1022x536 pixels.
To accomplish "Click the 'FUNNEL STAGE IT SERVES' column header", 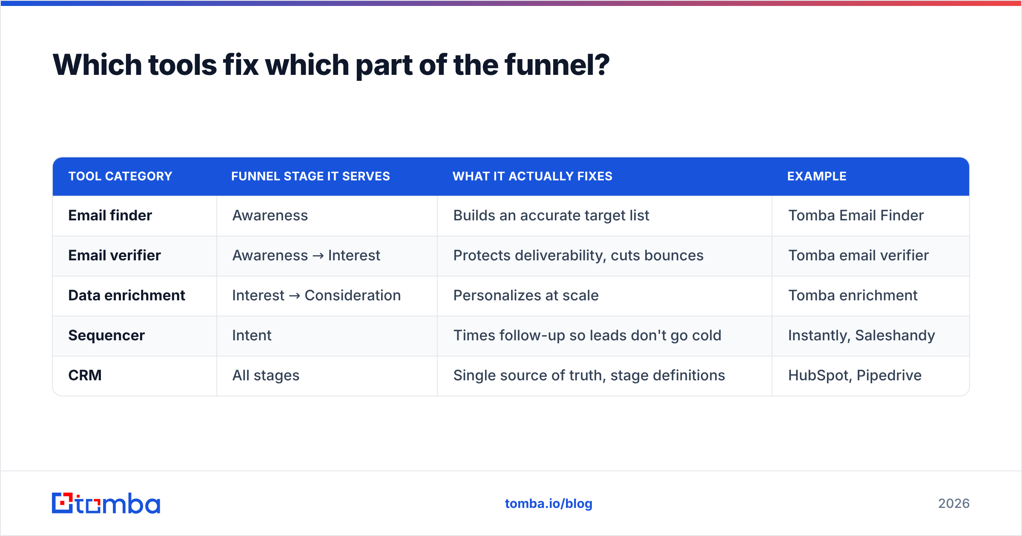I will tap(310, 176).
